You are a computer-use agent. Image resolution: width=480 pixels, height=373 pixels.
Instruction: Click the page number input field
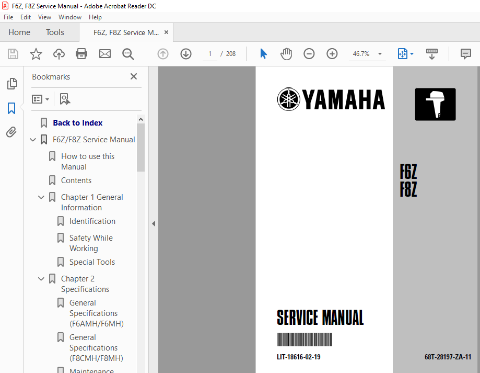tap(209, 54)
